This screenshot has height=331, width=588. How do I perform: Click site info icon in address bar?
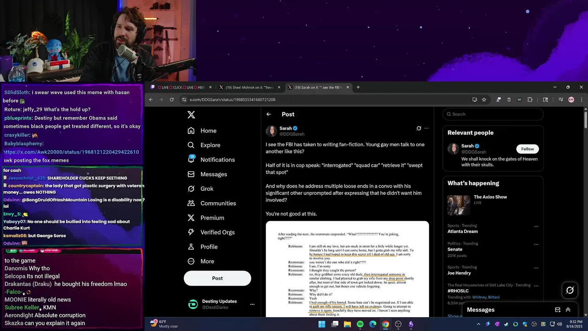tap(184, 100)
